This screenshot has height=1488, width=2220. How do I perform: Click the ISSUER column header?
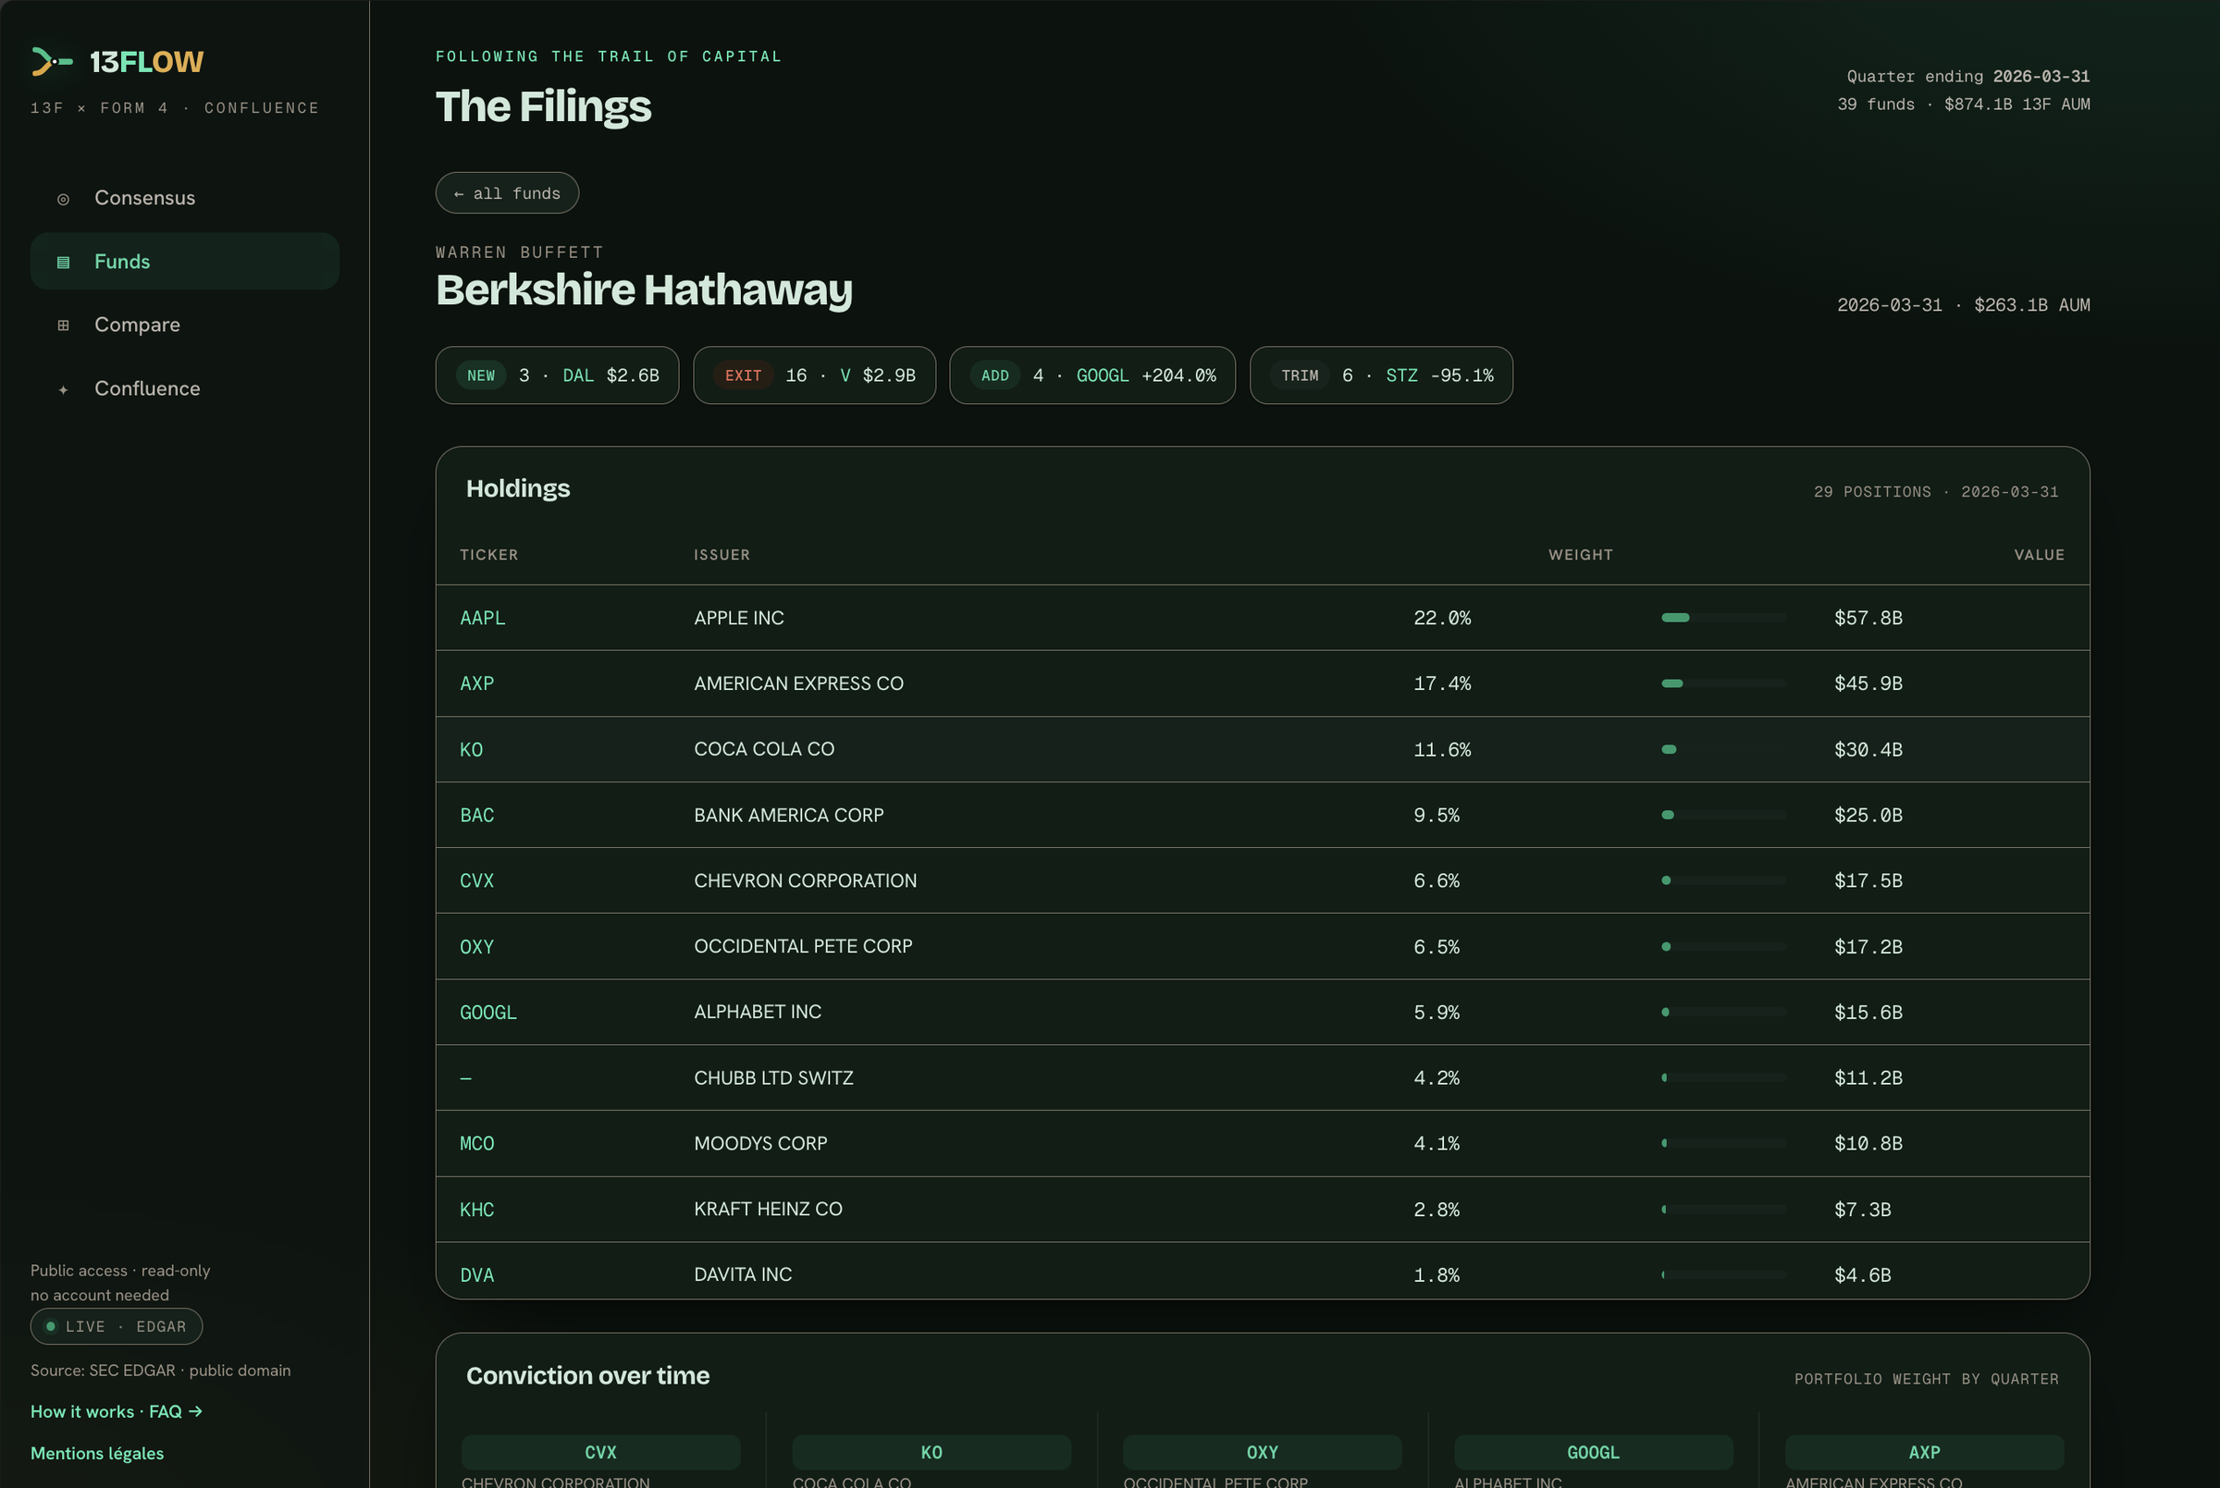pyautogui.click(x=721, y=554)
